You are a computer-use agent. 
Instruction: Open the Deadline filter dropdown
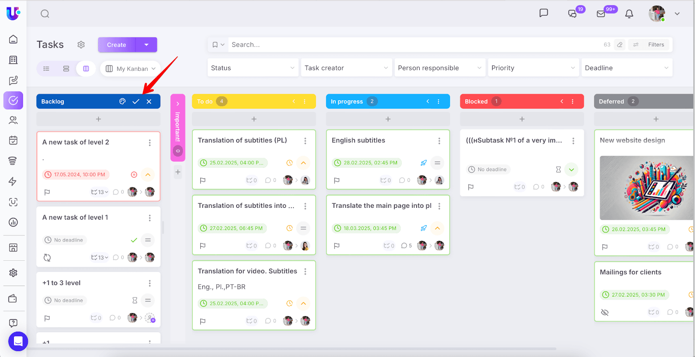pos(627,68)
